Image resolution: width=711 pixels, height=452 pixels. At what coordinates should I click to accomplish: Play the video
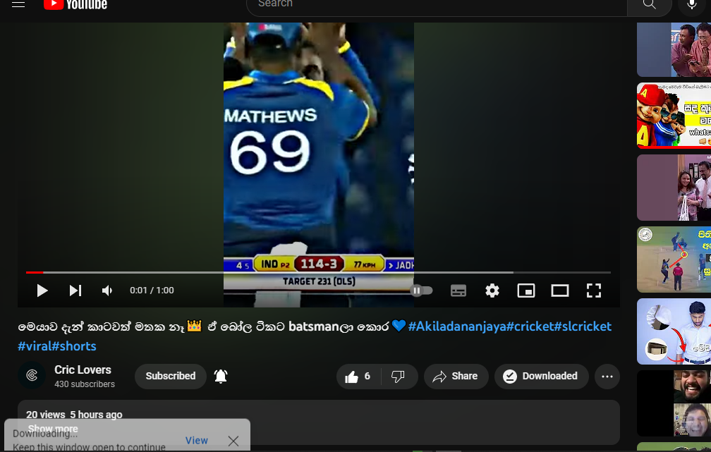point(42,291)
